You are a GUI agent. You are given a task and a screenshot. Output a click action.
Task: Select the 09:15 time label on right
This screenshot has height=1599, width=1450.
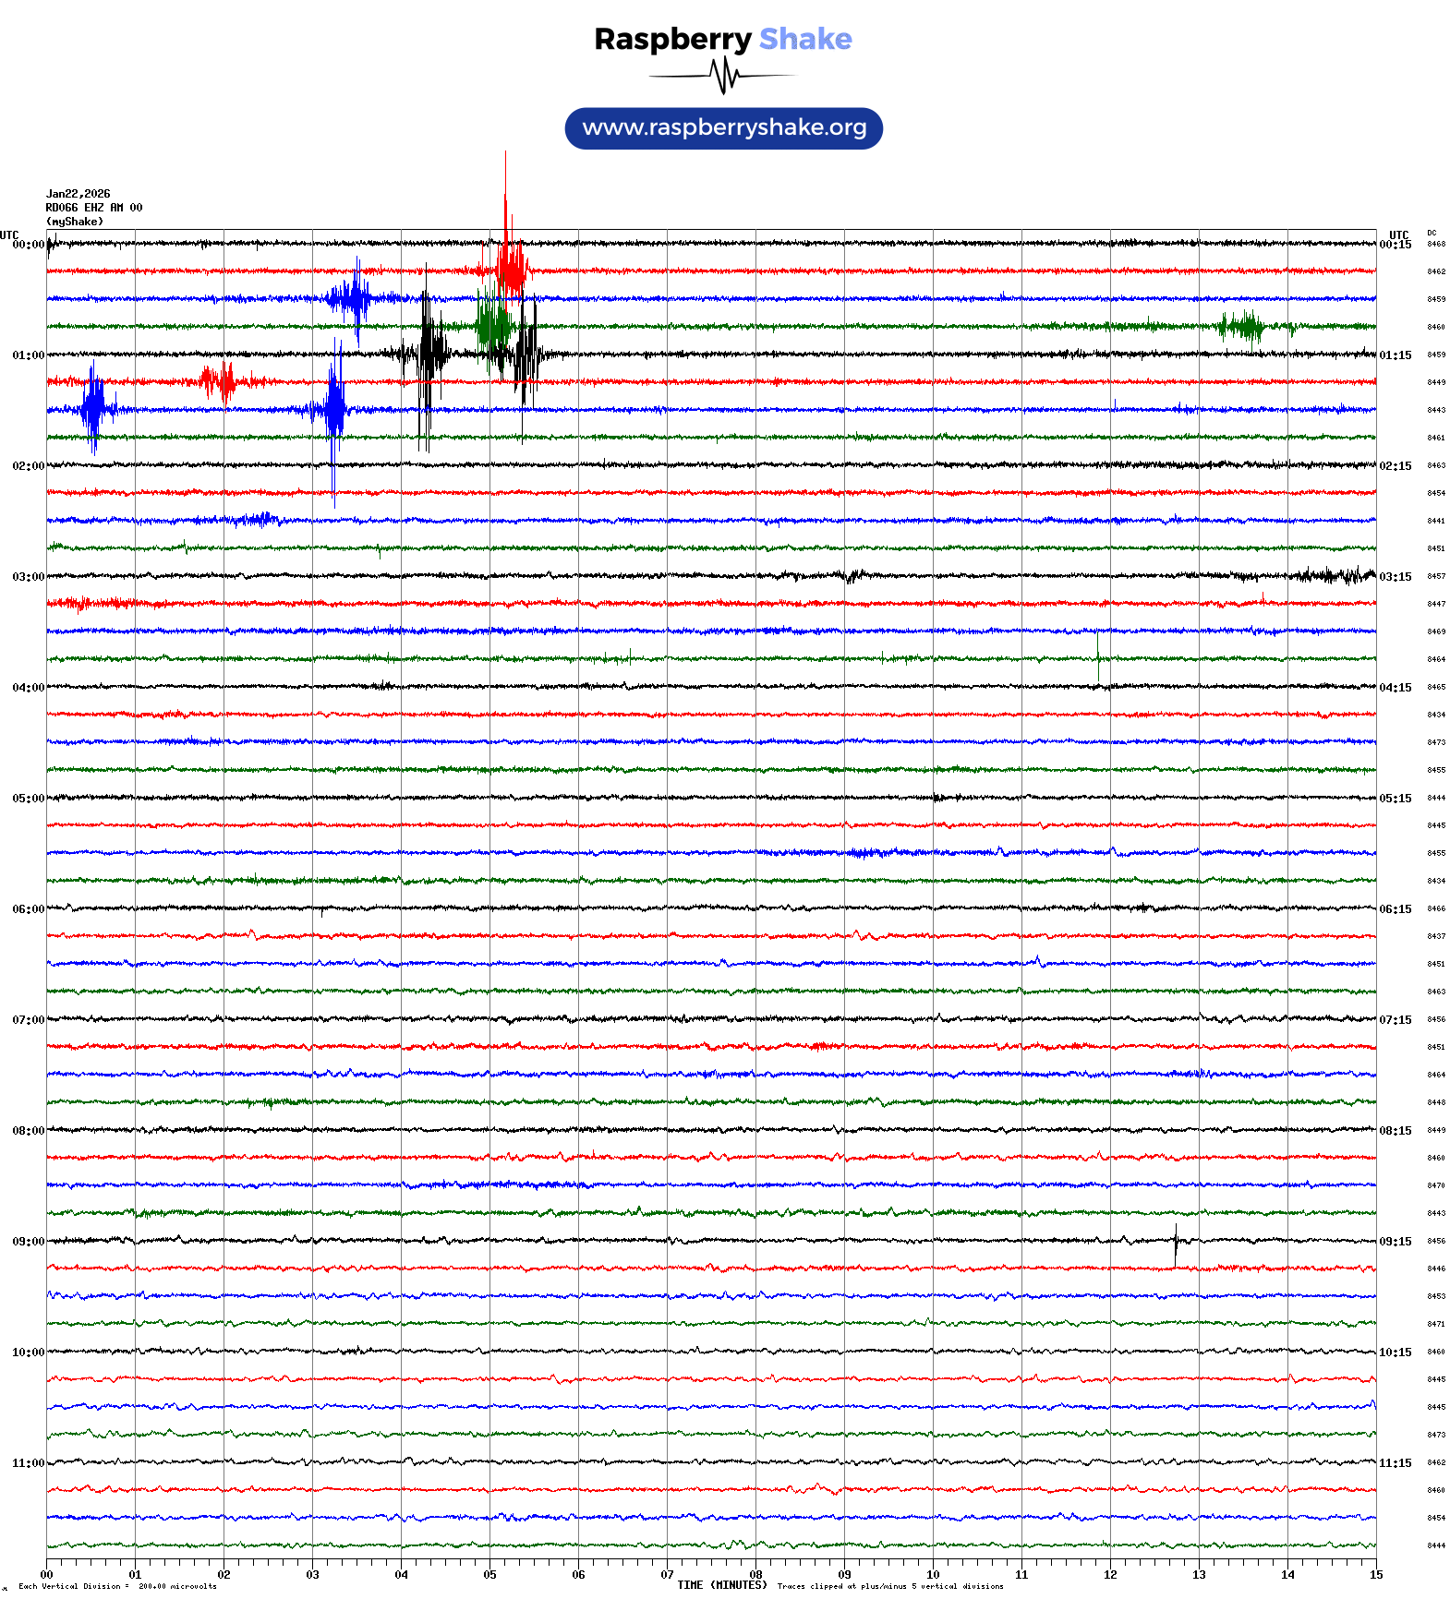tap(1395, 1242)
